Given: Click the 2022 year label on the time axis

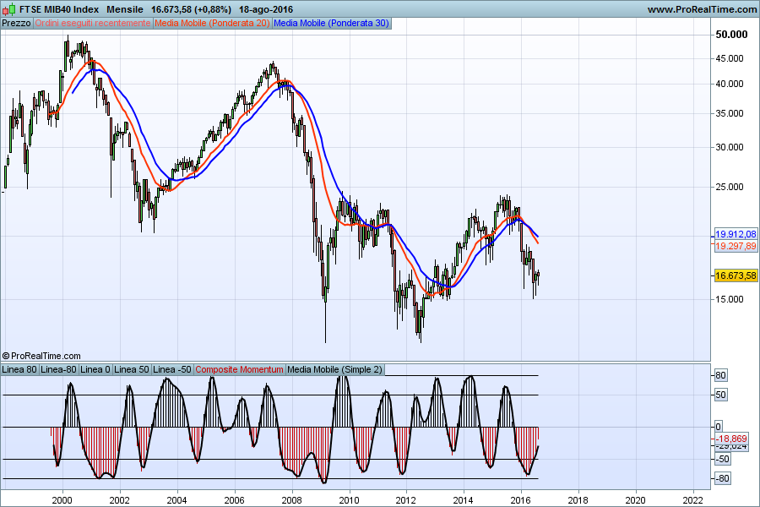Looking at the screenshot, I should tap(692, 500).
